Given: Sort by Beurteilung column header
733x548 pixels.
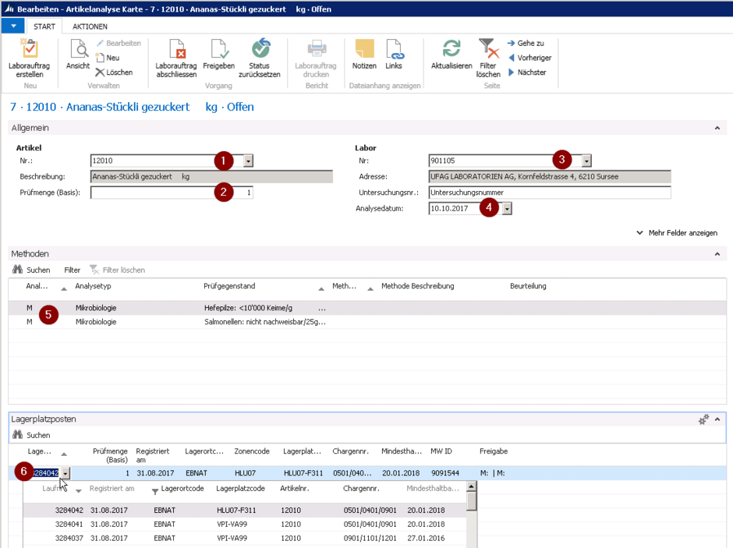Looking at the screenshot, I should pyautogui.click(x=528, y=286).
